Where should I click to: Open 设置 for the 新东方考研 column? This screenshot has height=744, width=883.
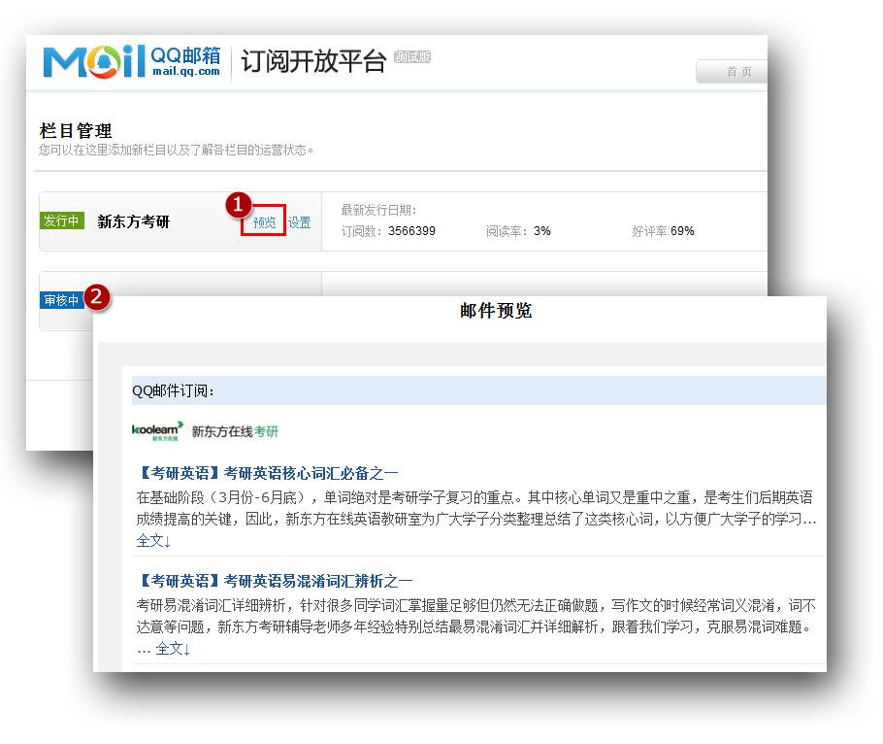[299, 222]
